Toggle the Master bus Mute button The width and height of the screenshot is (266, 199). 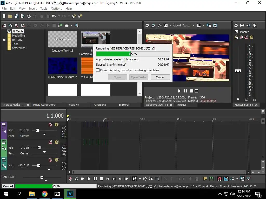point(246,37)
